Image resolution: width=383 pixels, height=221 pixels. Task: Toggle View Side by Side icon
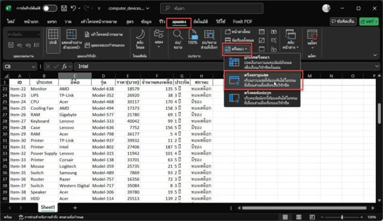[273, 32]
